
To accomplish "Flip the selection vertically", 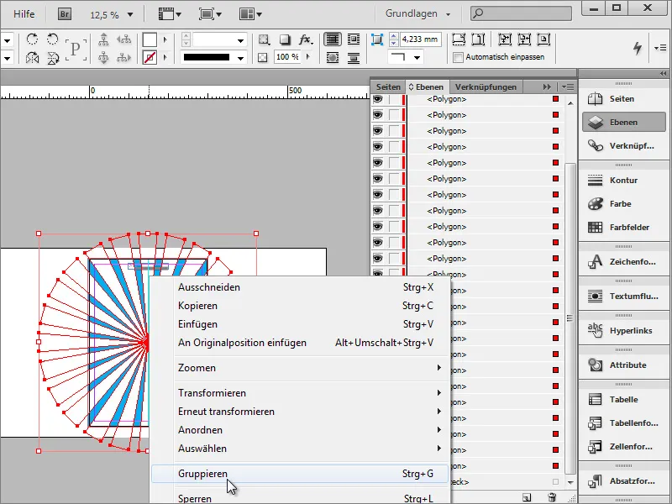I will click(x=53, y=57).
